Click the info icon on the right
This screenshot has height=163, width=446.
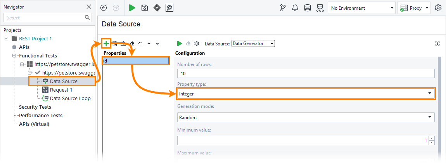coord(437,43)
